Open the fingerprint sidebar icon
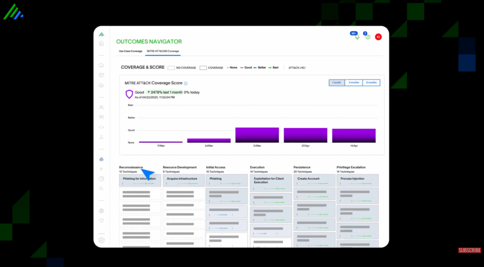 101,211
